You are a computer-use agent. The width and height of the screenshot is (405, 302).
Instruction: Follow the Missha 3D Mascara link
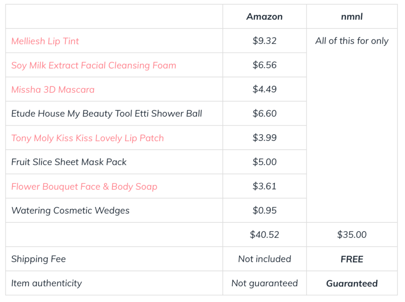[x=53, y=89]
